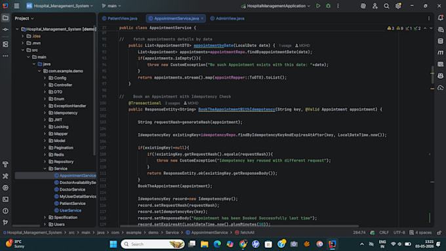Show more tool windows via the ellipsis icon
This screenshot has height=251, width=446.
(x=5, y=56)
